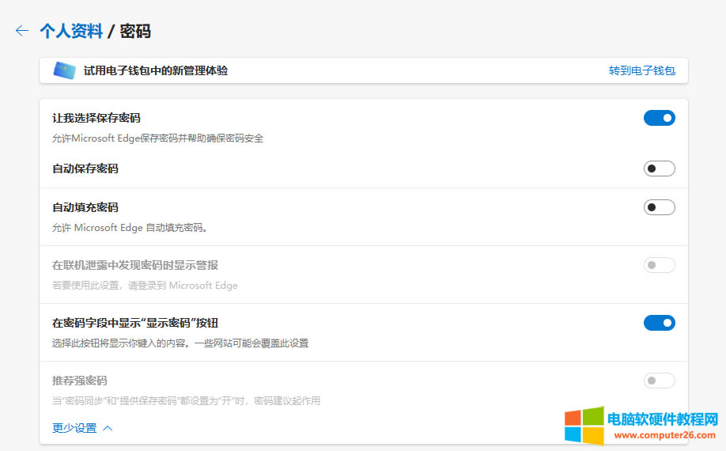The height and width of the screenshot is (451, 726).
Task: Click the chevron arrow next to 更少设置
Action: point(108,428)
